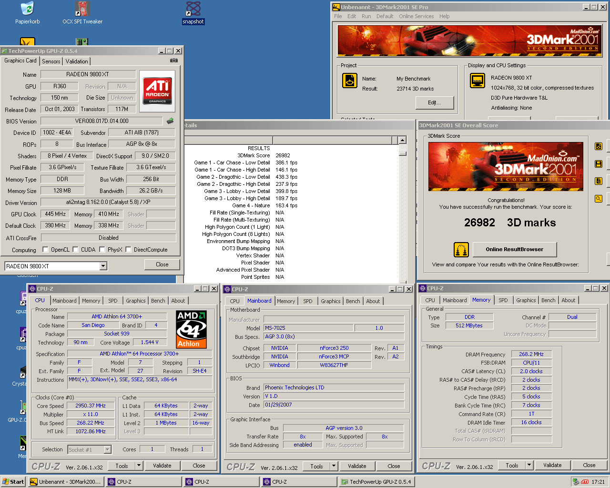Open the OCX SPI Tweaker desktop shortcut
610x488 pixels.
click(x=82, y=9)
